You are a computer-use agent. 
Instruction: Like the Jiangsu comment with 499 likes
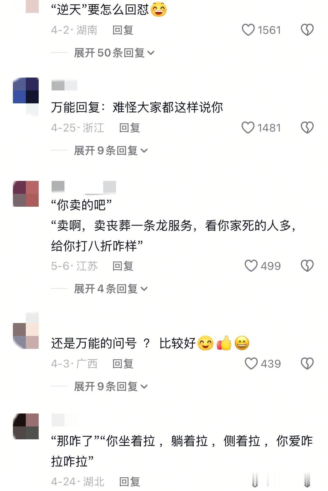click(x=251, y=266)
